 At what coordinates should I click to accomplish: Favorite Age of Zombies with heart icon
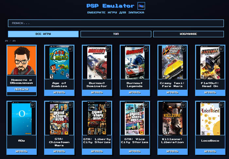70,49
